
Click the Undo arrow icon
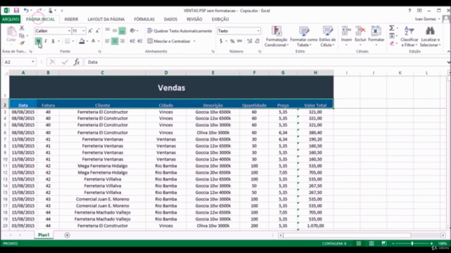26,11
